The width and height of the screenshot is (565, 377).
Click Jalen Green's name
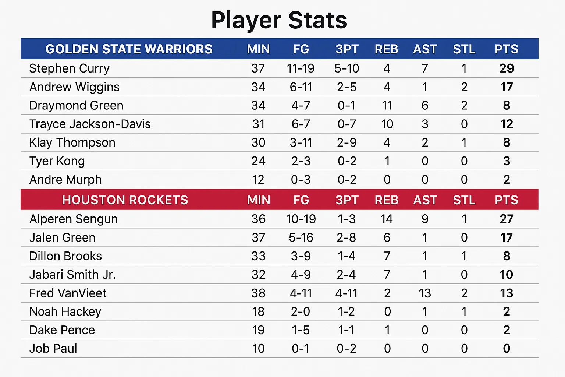tap(62, 237)
